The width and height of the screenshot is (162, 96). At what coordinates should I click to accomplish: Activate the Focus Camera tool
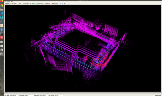coord(26,4)
